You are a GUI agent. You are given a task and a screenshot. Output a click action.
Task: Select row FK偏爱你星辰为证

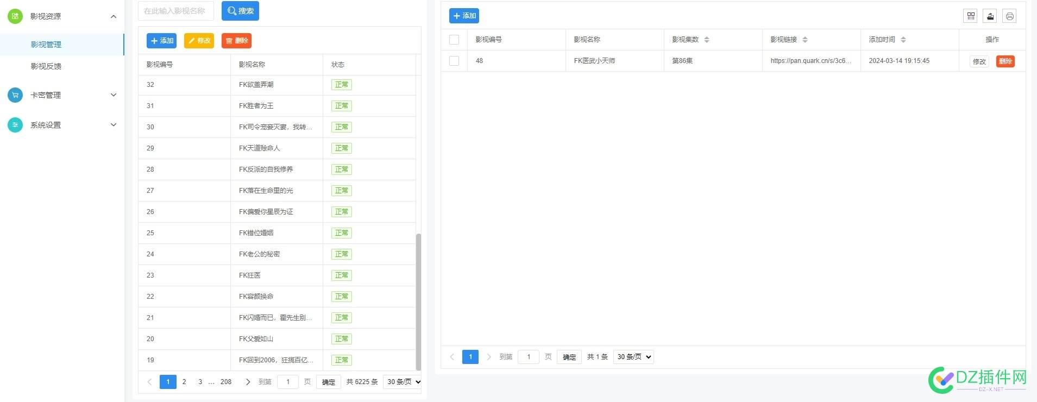tap(277, 212)
